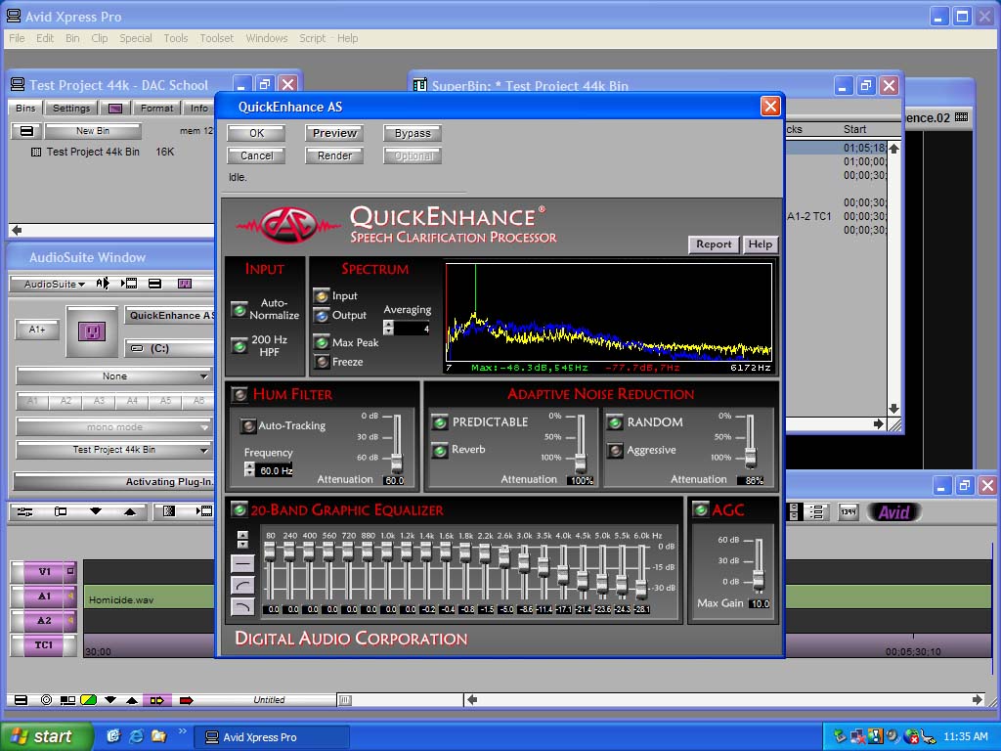Click the Avid logo icon in the toolbar

coord(892,511)
